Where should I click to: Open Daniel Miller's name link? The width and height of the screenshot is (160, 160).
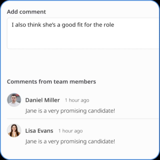point(42,100)
